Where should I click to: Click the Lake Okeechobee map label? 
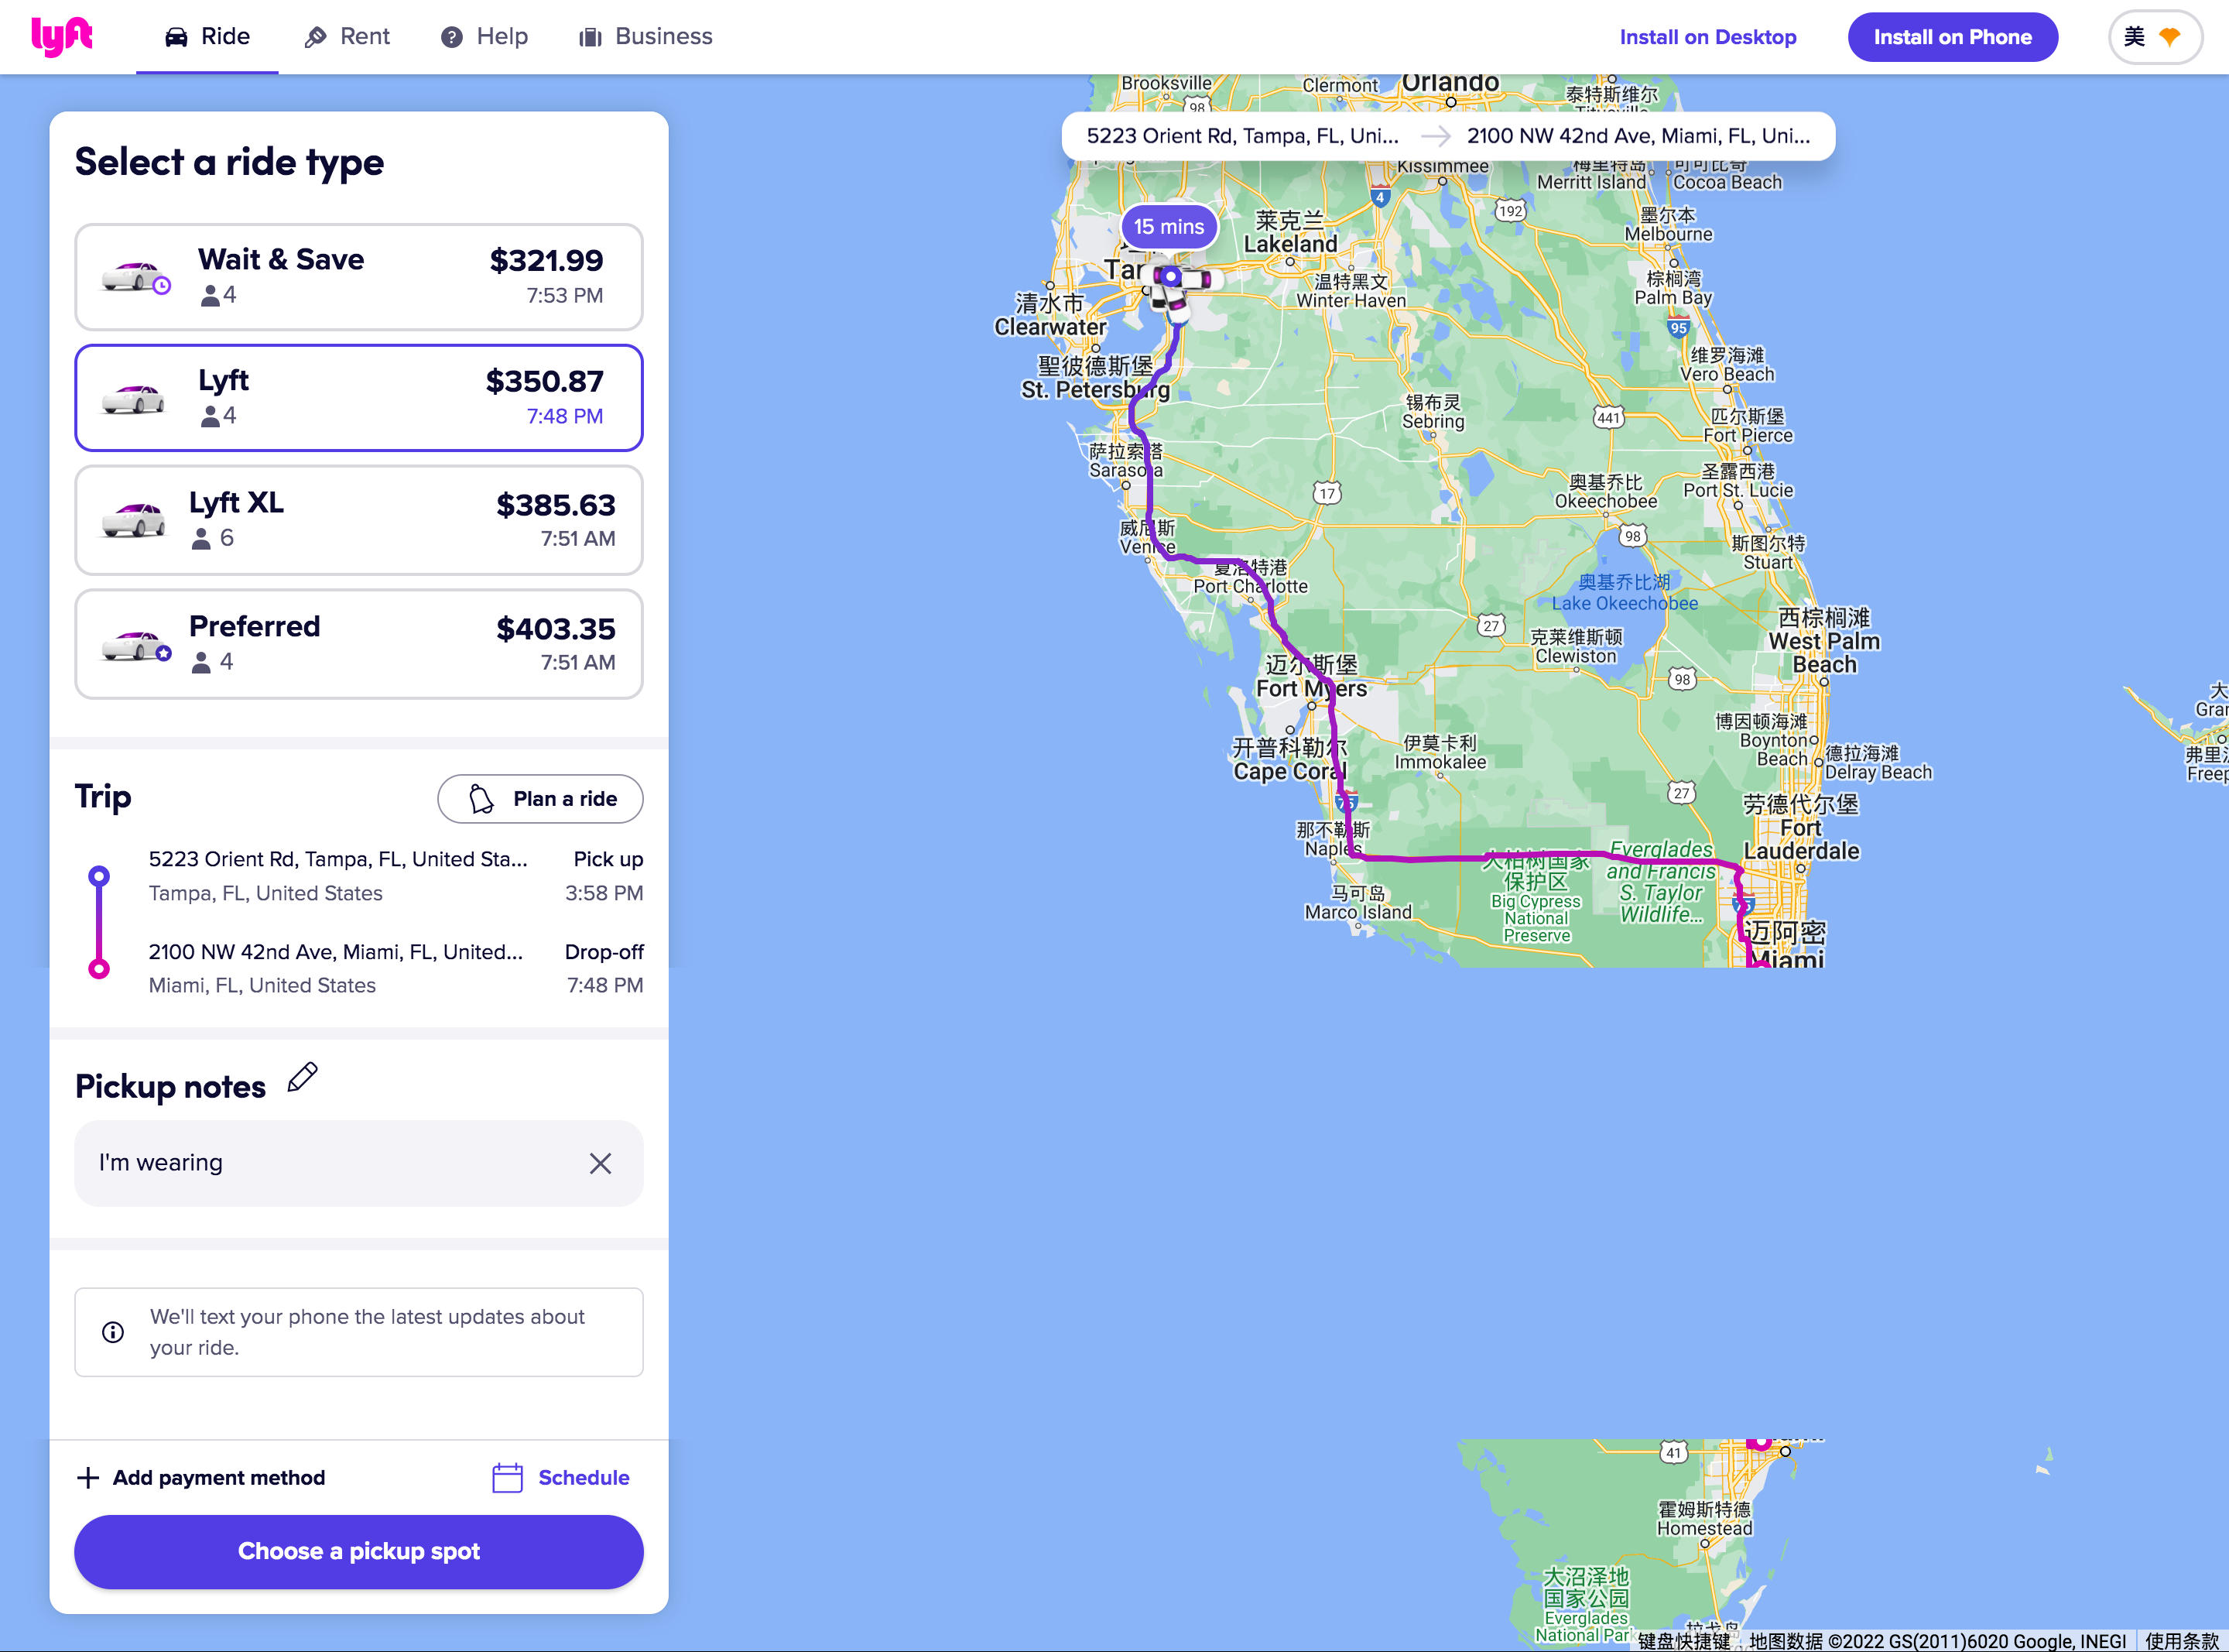point(1625,593)
